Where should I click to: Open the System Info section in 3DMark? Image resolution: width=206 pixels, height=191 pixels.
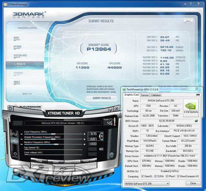(20, 55)
